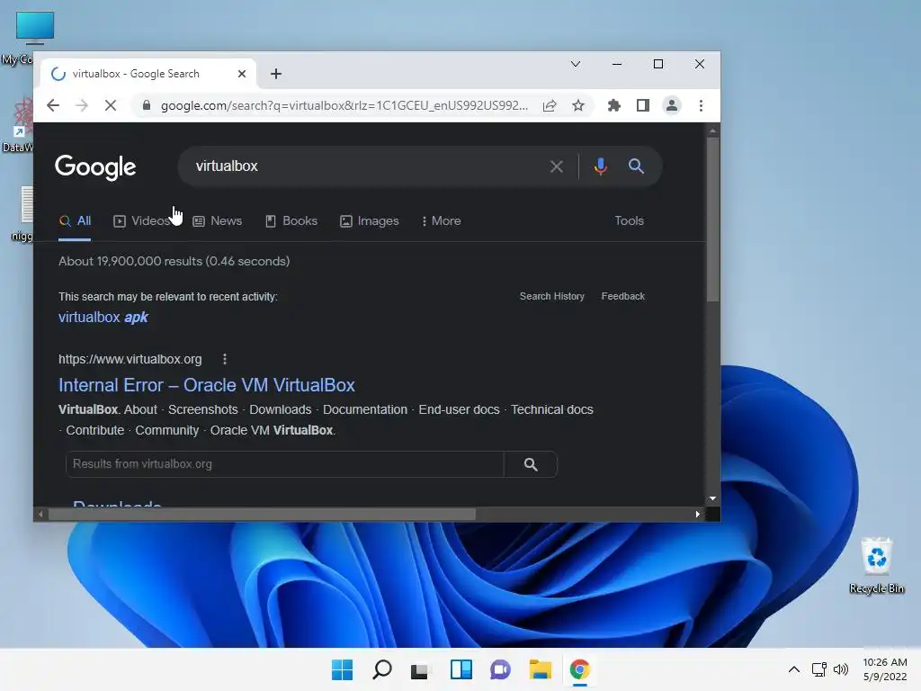Click the About 19,900,000 results text

[174, 262]
